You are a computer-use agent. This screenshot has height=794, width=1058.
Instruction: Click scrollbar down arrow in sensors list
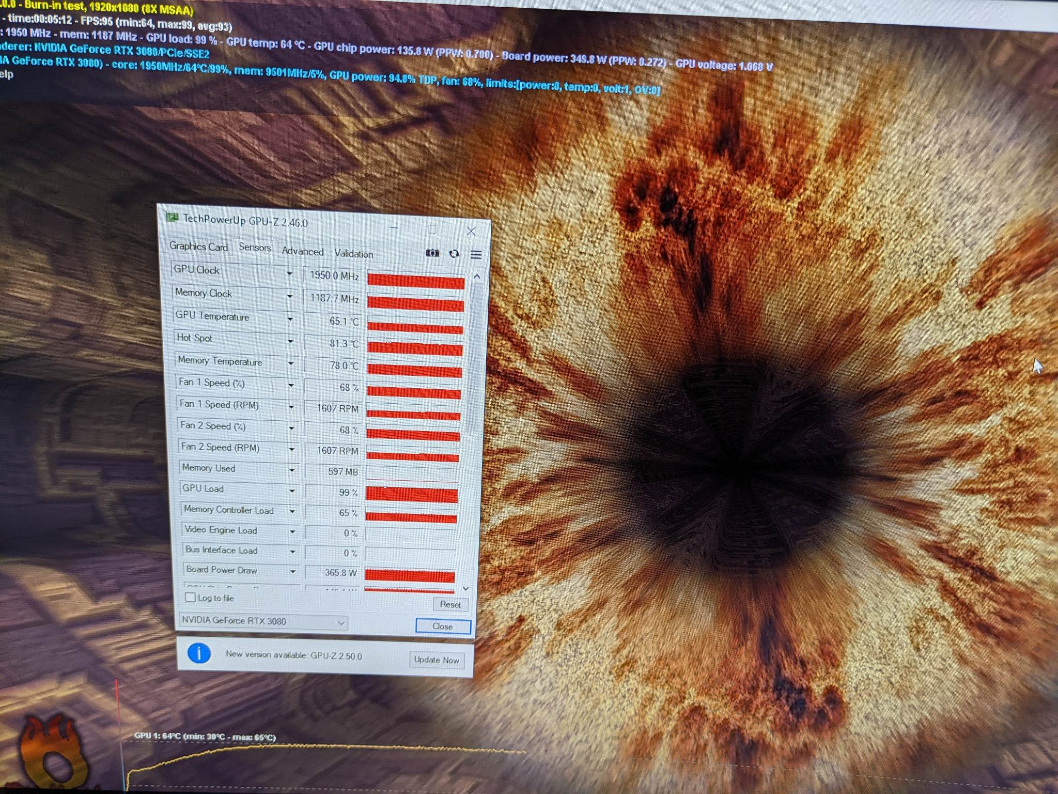(x=466, y=588)
